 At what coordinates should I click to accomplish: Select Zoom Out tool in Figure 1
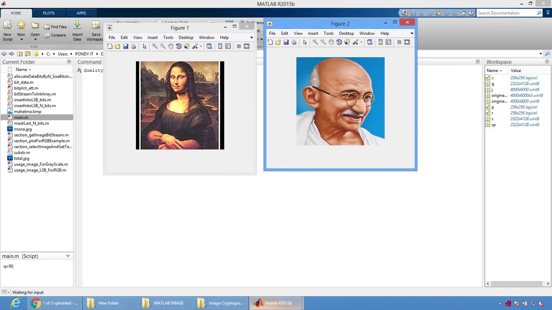[x=163, y=46]
